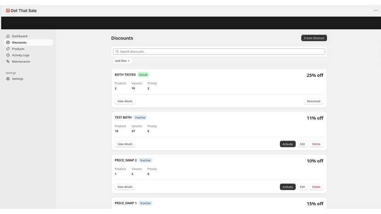Viewport: 381px width, 214px height.
Task: Open the three-dot more options menu
Action: pyautogui.click(x=375, y=11)
